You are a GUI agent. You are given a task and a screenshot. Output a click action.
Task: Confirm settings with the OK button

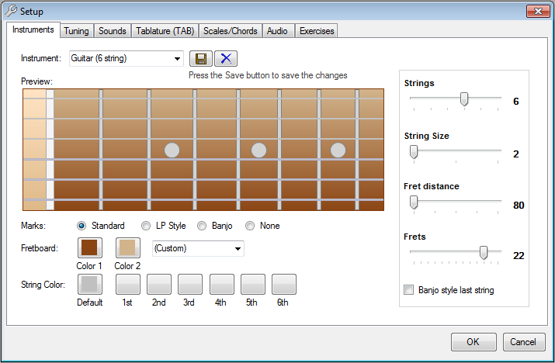click(x=472, y=342)
